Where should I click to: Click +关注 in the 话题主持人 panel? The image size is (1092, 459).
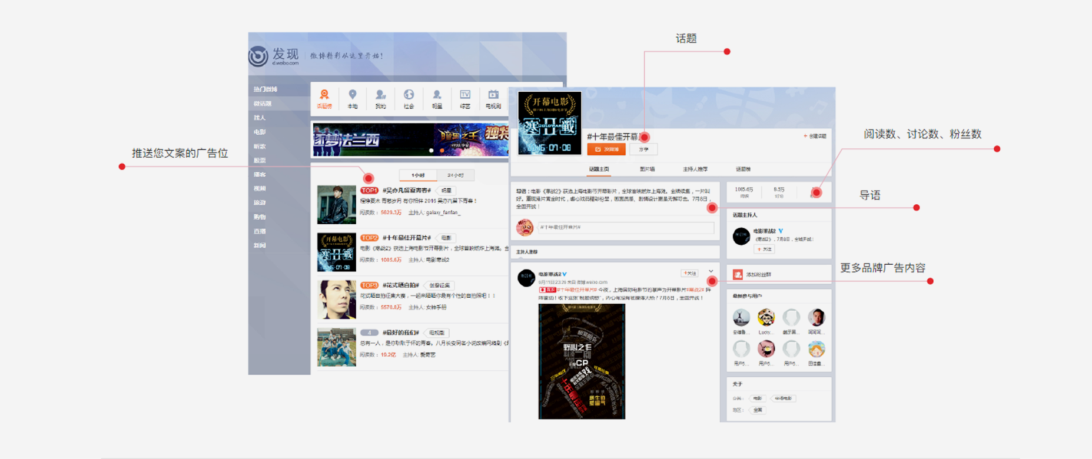[x=764, y=250]
